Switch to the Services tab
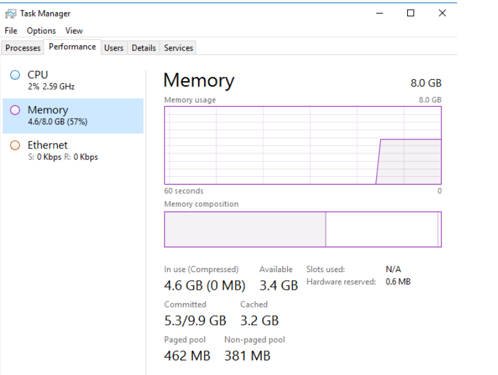 click(179, 48)
